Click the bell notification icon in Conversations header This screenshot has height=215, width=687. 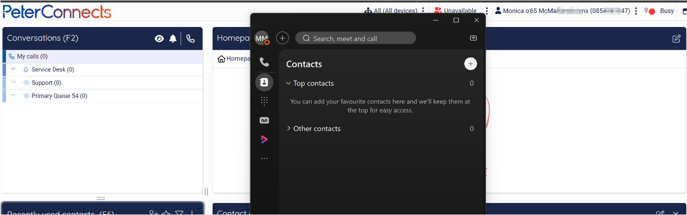173,39
